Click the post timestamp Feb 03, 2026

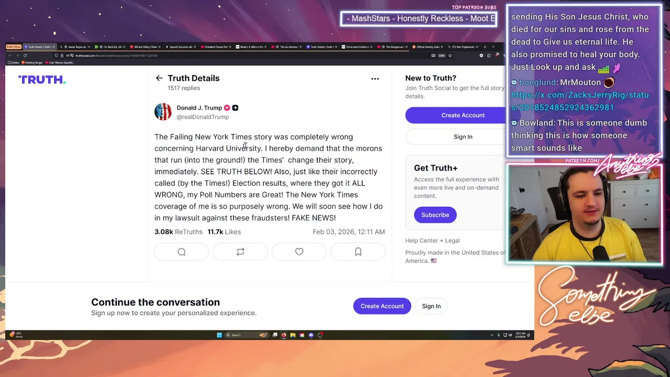[349, 231]
